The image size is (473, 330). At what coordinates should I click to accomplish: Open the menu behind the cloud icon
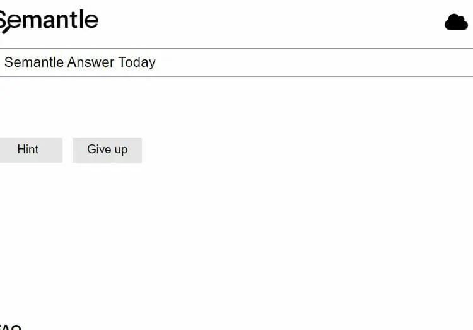tap(456, 21)
